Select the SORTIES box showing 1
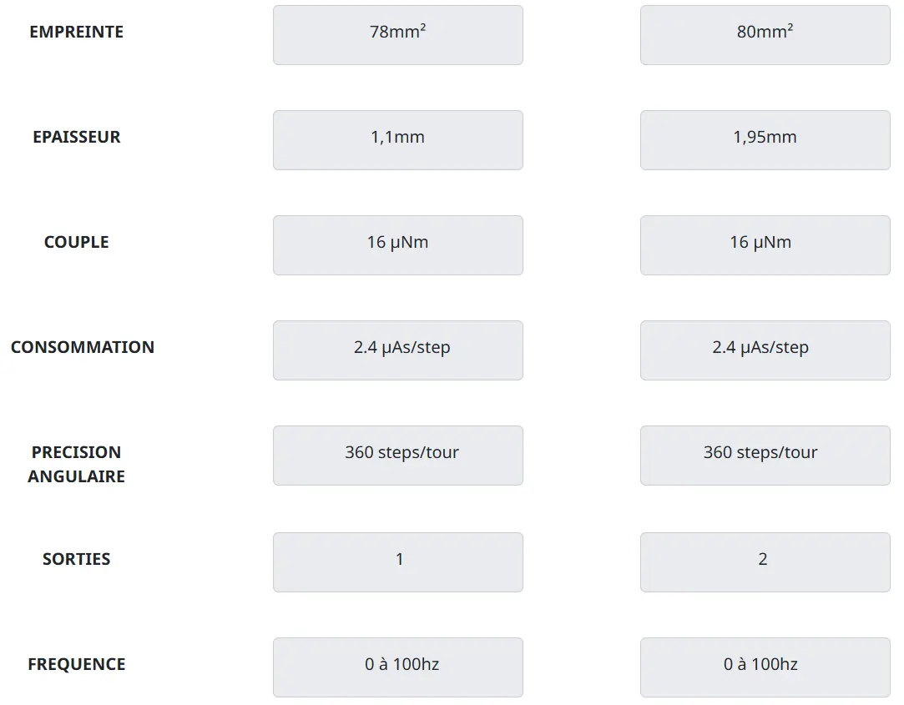The image size is (904, 705). click(397, 562)
